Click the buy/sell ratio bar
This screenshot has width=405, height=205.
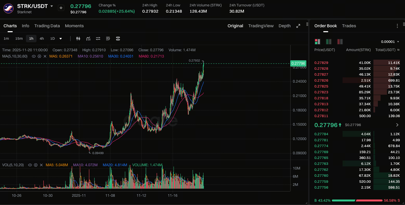coord(357,200)
